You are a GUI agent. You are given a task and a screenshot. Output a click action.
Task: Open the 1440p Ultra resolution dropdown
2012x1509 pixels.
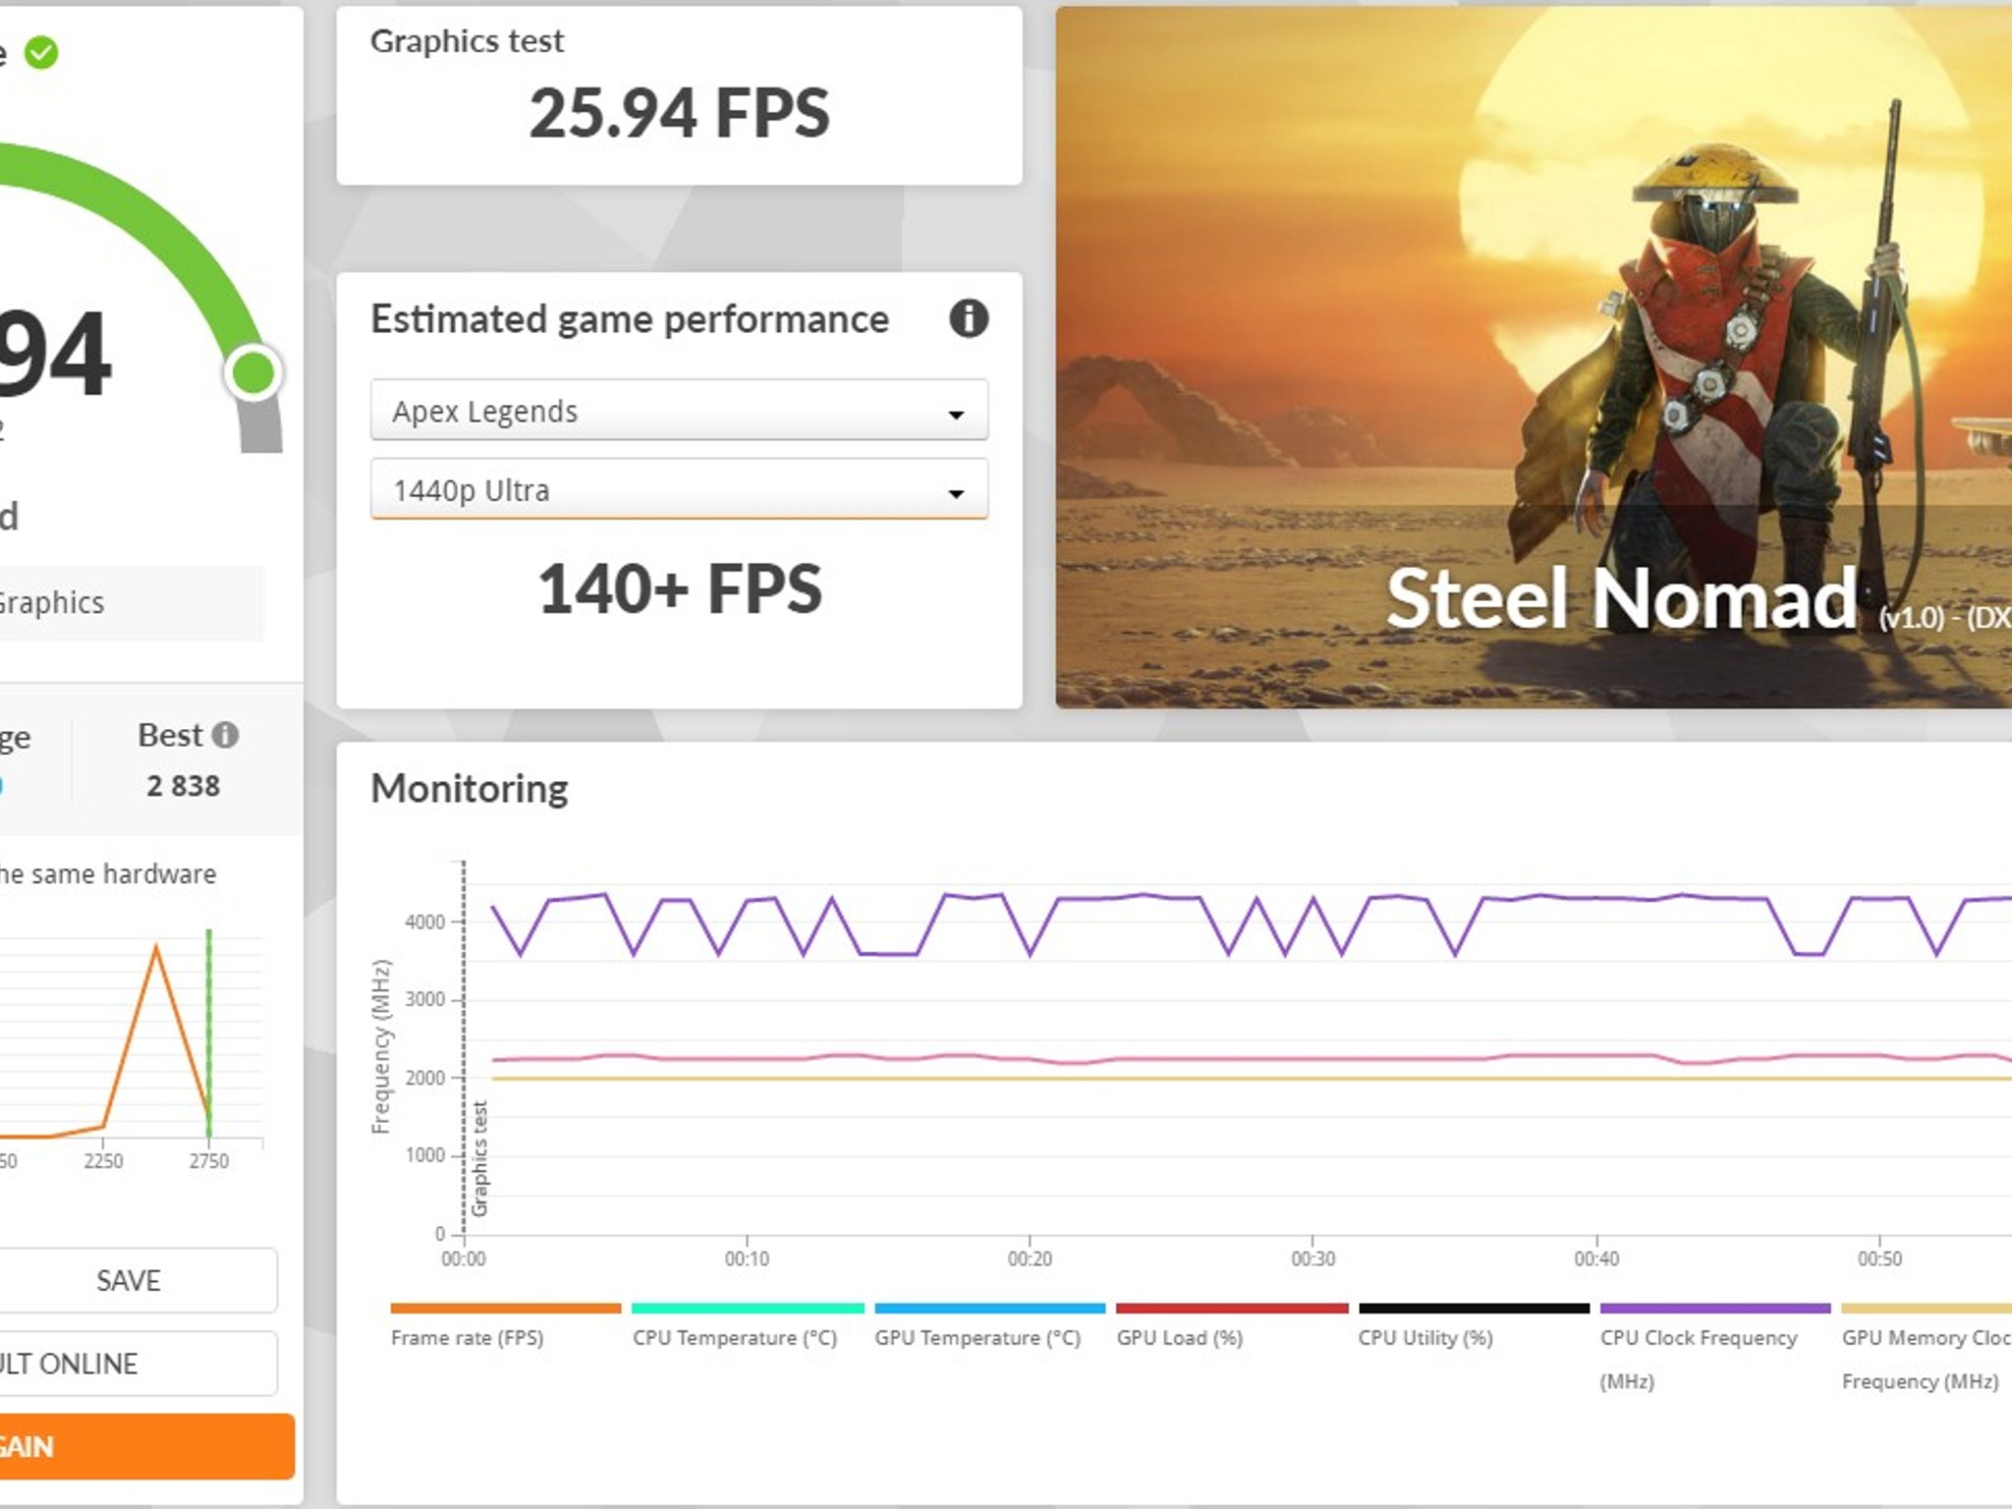tap(679, 489)
